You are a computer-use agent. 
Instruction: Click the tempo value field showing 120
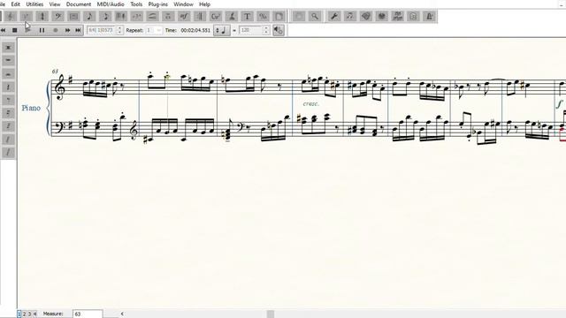[251, 30]
